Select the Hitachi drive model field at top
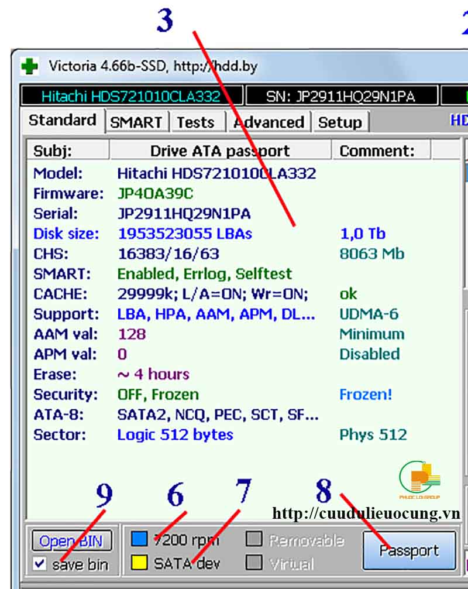 [131, 97]
